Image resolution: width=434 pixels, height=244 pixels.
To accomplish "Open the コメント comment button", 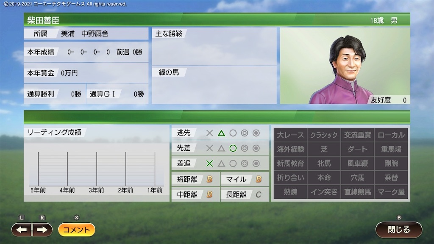I will 77,230.
